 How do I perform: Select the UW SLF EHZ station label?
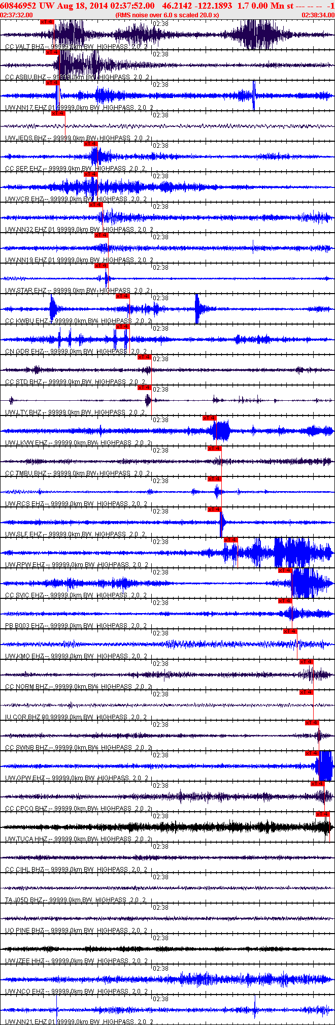76,534
